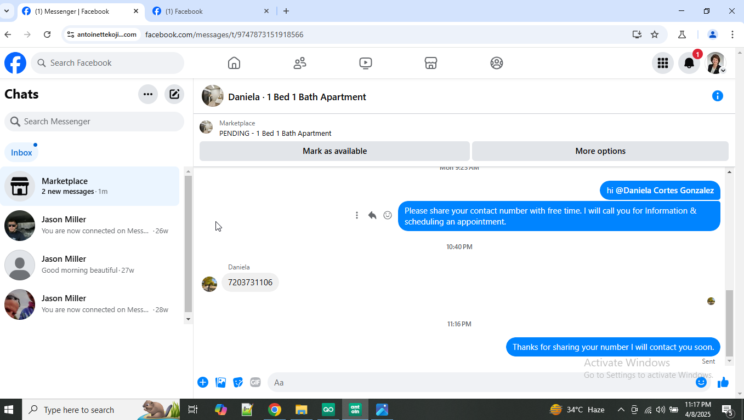744x420 pixels.
Task: Open the Windows Start menu
Action: click(9, 410)
